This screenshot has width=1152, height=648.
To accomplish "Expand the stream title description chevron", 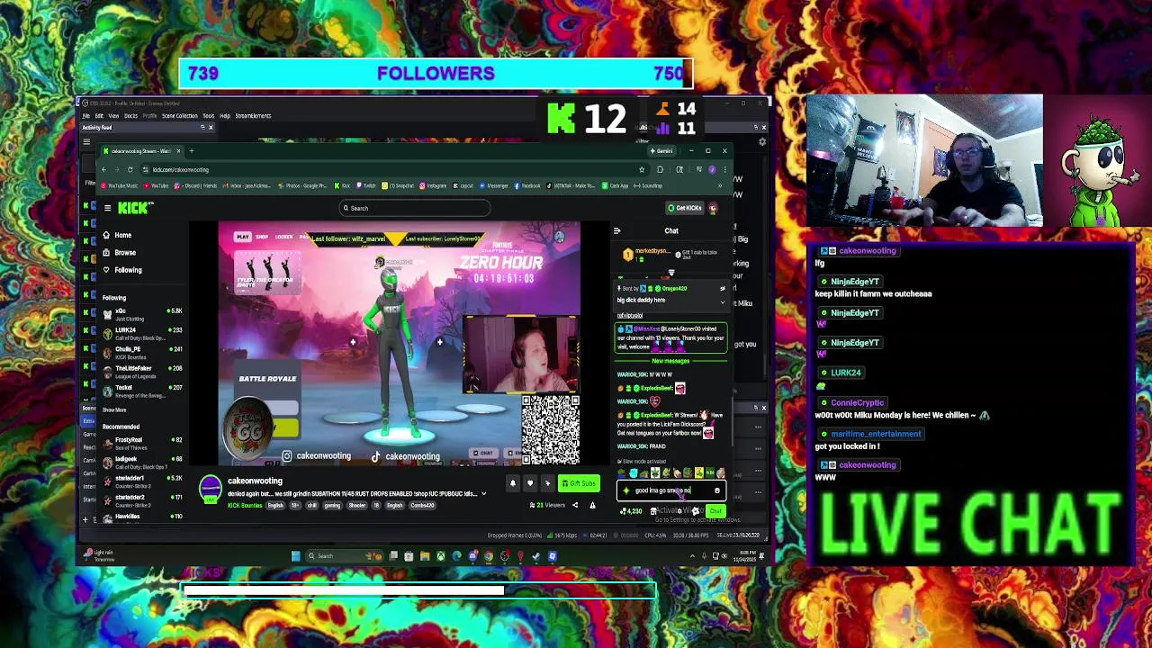I will [x=483, y=494].
